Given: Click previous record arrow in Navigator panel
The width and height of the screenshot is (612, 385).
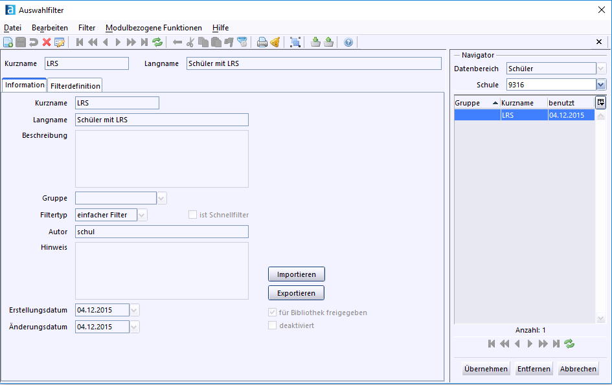Looking at the screenshot, I should 517,344.
